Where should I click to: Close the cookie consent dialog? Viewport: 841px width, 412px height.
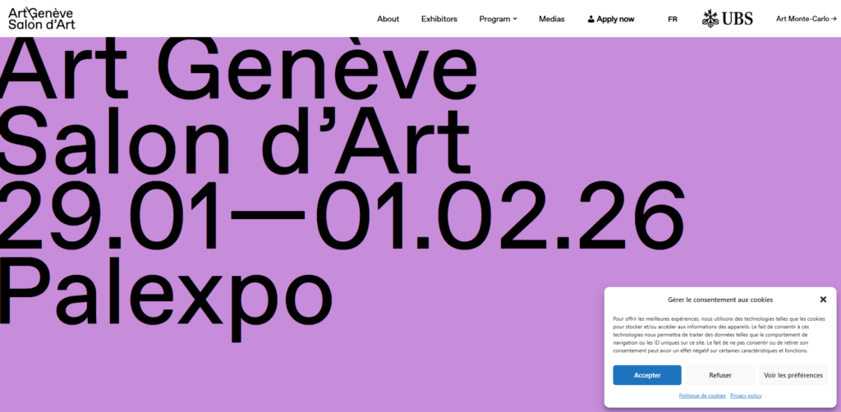(x=823, y=300)
